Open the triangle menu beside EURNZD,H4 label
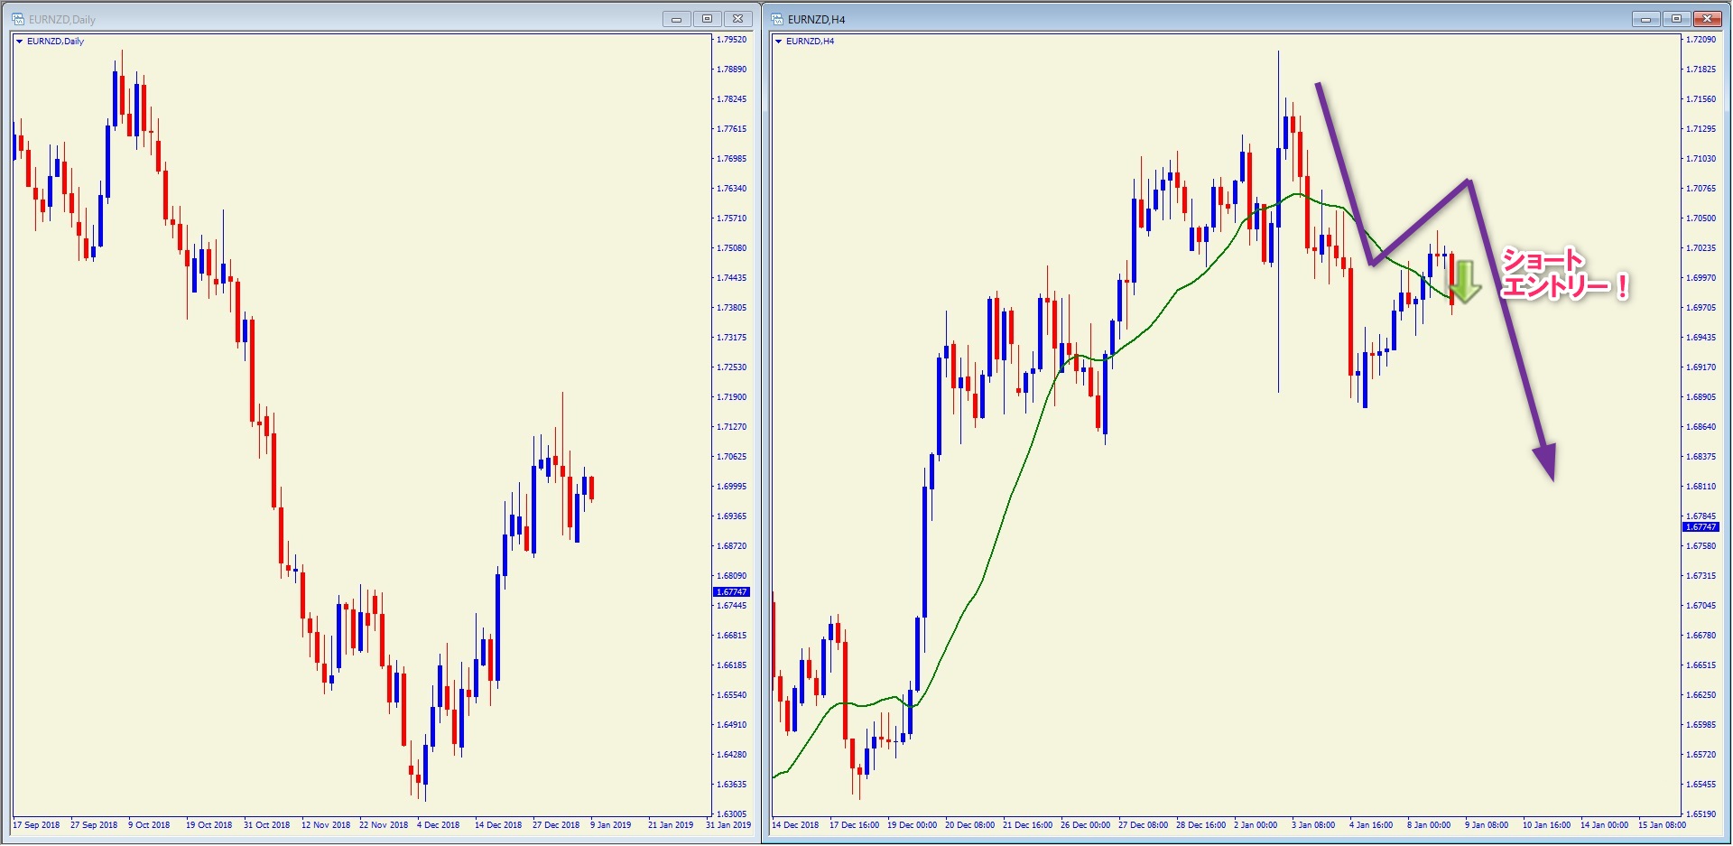 tap(779, 42)
